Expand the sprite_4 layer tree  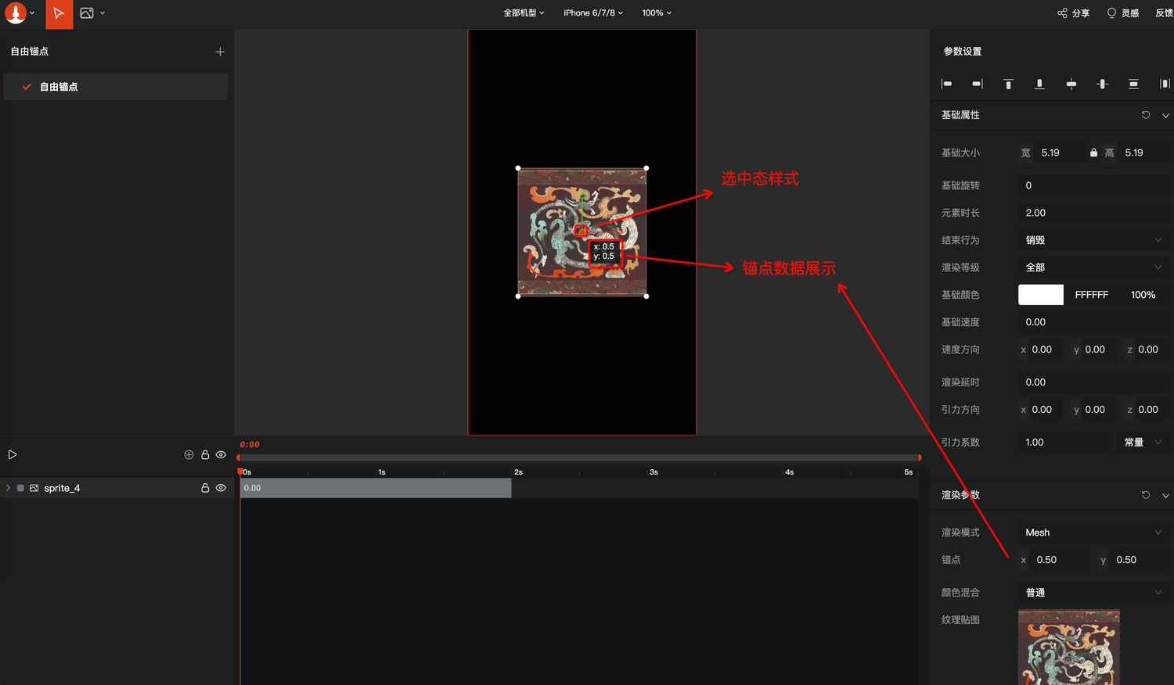[x=8, y=488]
